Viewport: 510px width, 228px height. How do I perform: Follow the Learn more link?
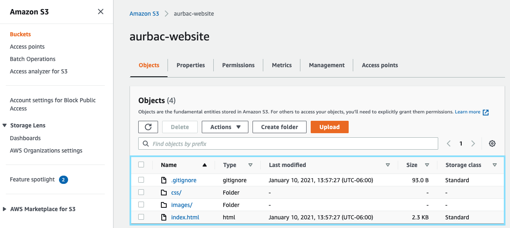(x=467, y=112)
